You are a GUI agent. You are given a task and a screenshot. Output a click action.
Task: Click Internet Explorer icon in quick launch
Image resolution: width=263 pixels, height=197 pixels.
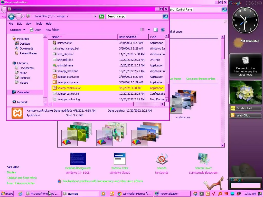click(21, 194)
